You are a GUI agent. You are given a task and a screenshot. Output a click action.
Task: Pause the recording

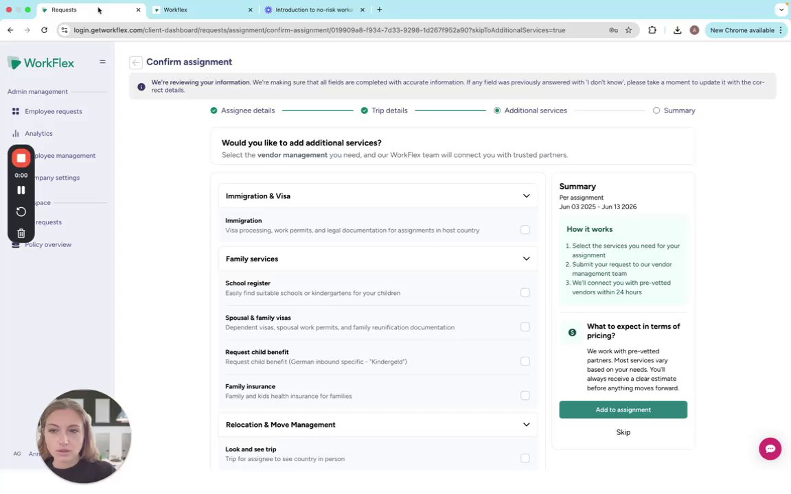[x=21, y=190]
